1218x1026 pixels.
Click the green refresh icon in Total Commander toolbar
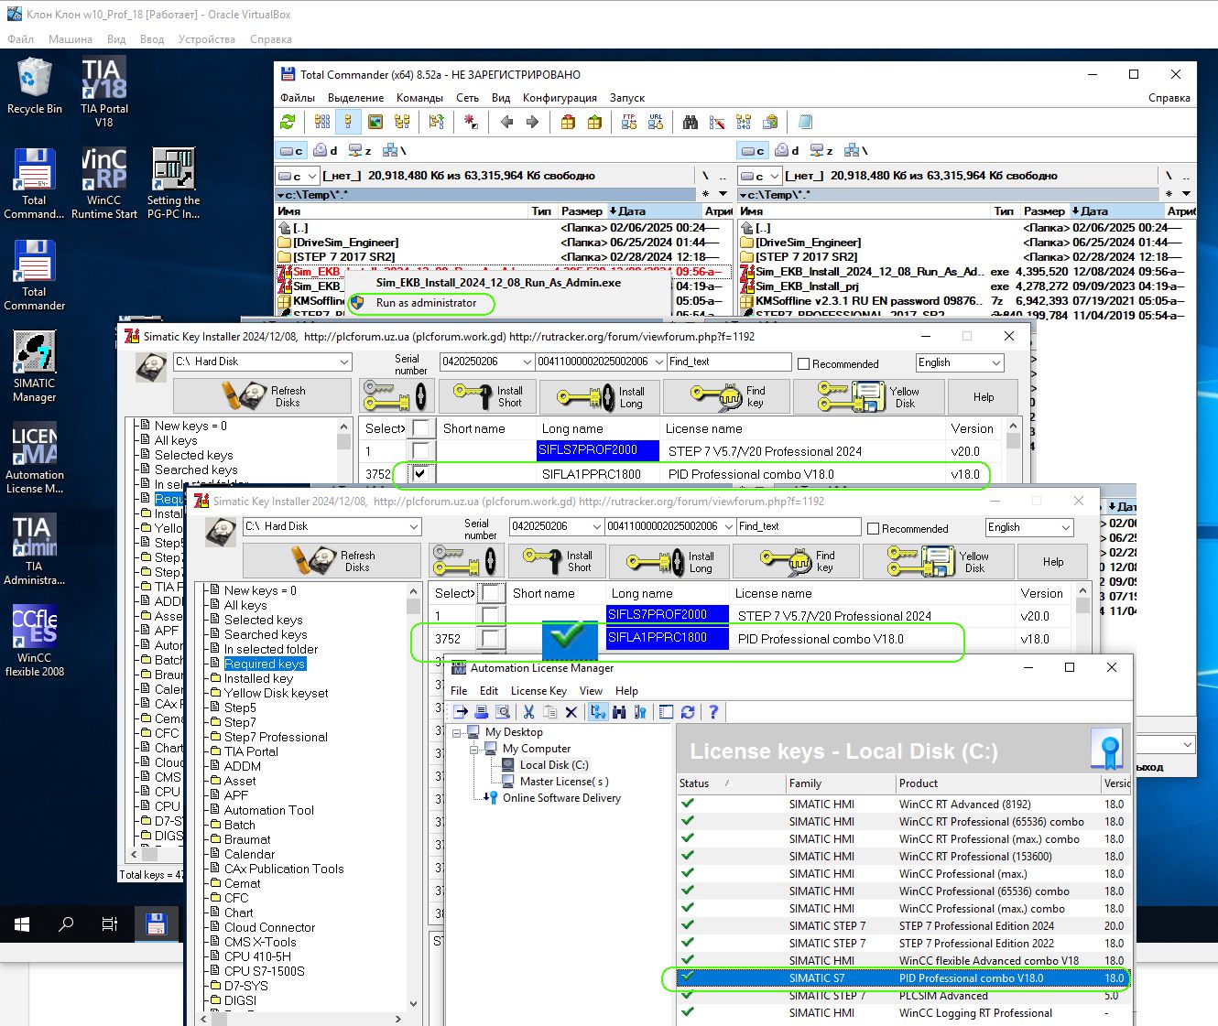coord(288,122)
